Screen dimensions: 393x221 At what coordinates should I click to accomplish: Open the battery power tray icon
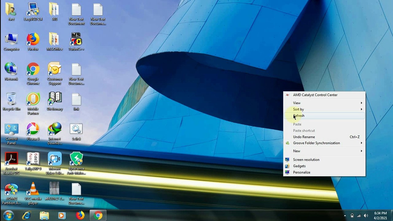pos(352,216)
